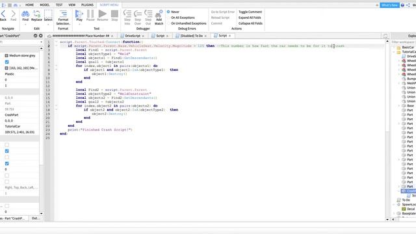The image size is (416, 234).
Task: Click Toggle Comment action
Action: pos(250,12)
